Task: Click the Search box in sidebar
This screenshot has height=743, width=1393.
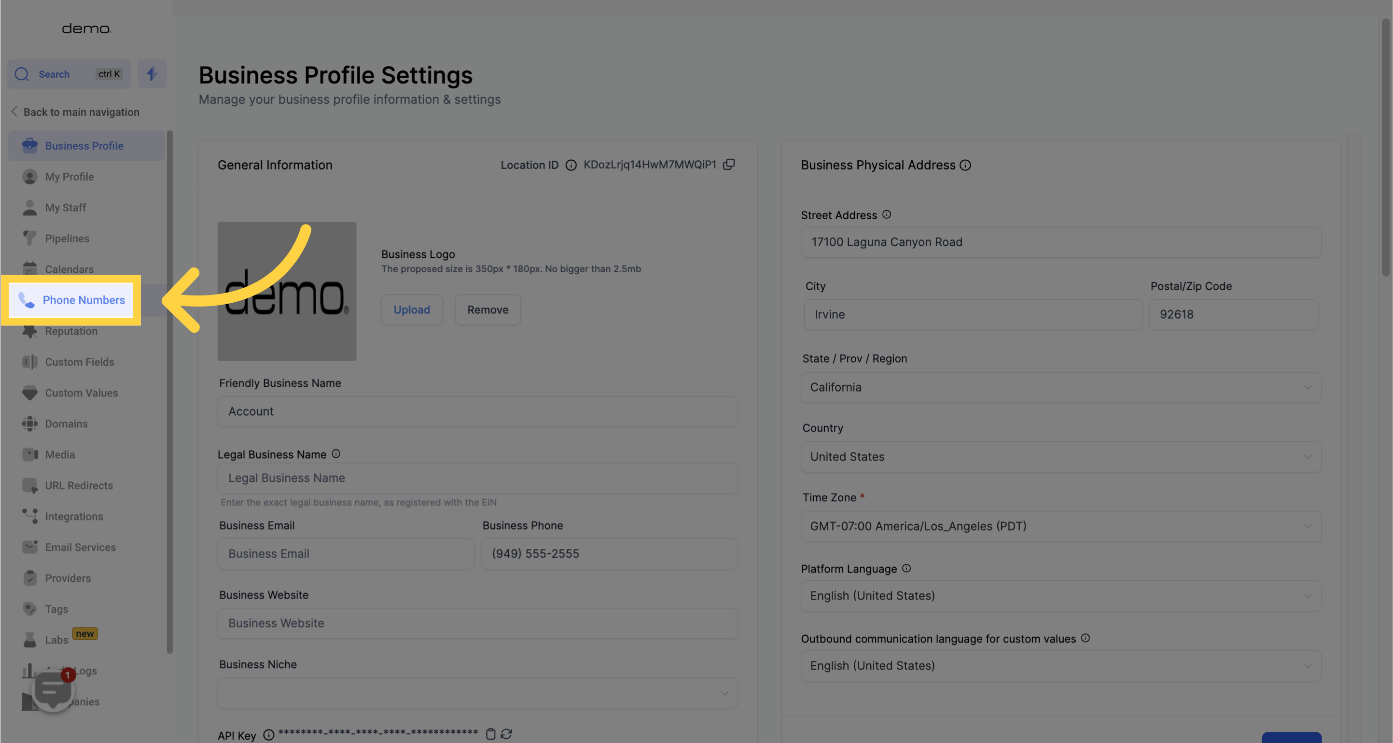Action: pos(69,73)
